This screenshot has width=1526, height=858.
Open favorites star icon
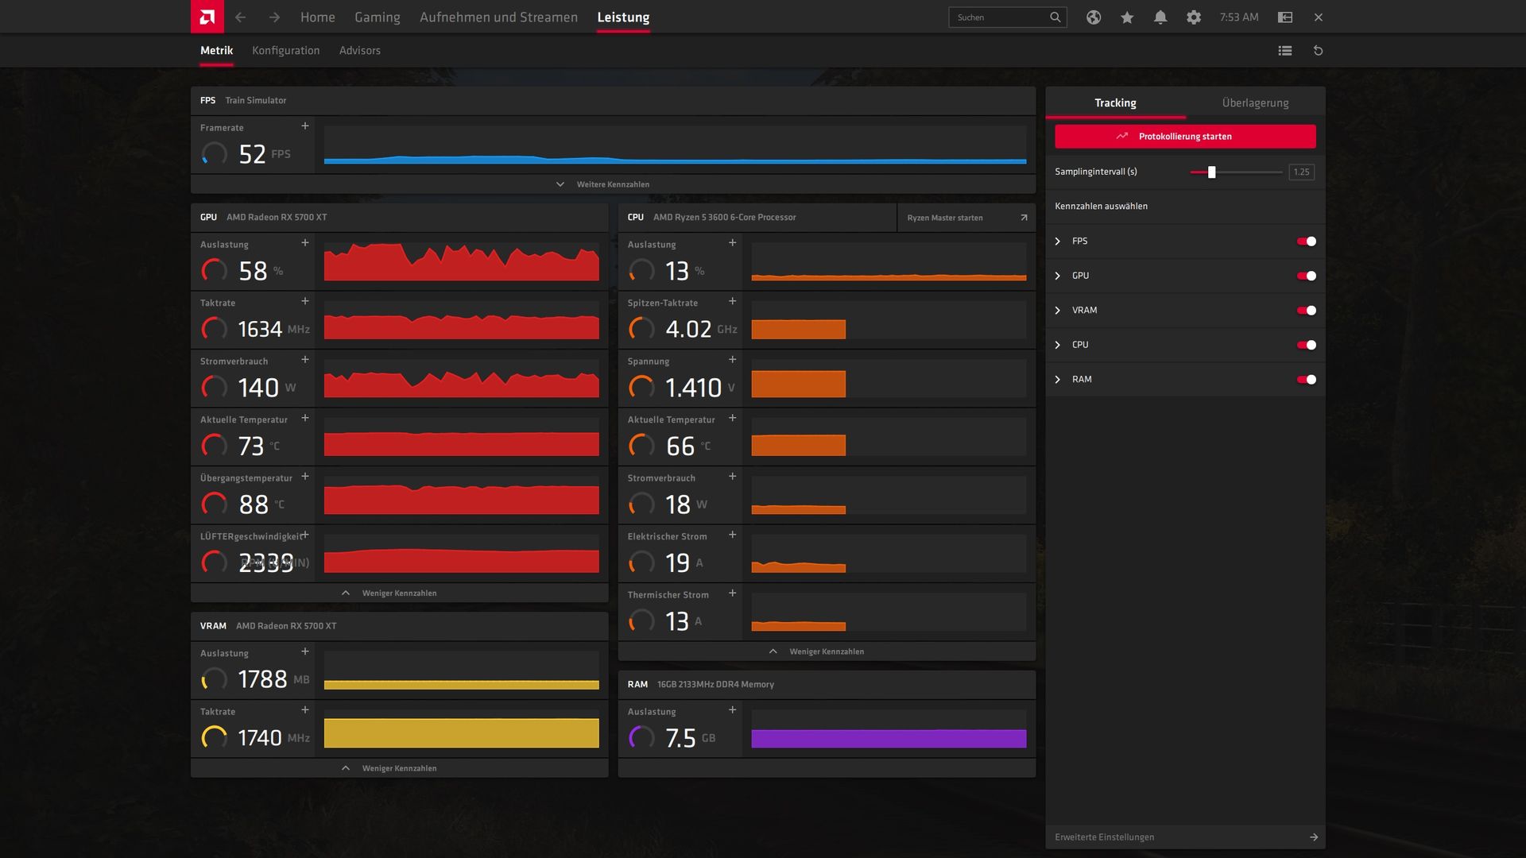tap(1127, 17)
